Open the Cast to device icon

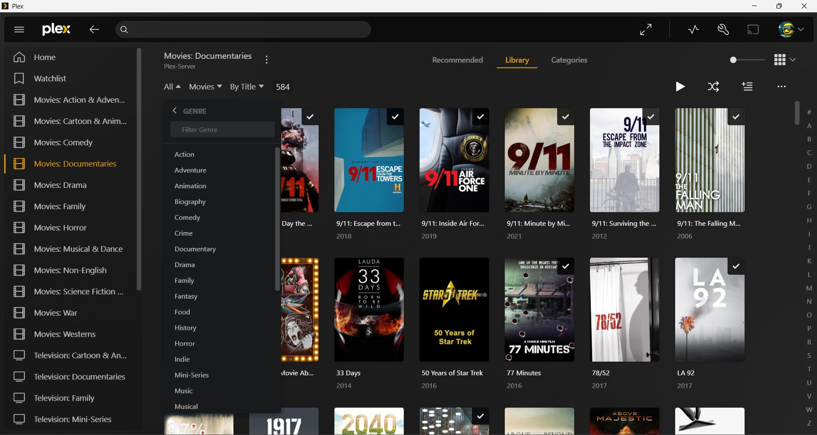coord(753,29)
